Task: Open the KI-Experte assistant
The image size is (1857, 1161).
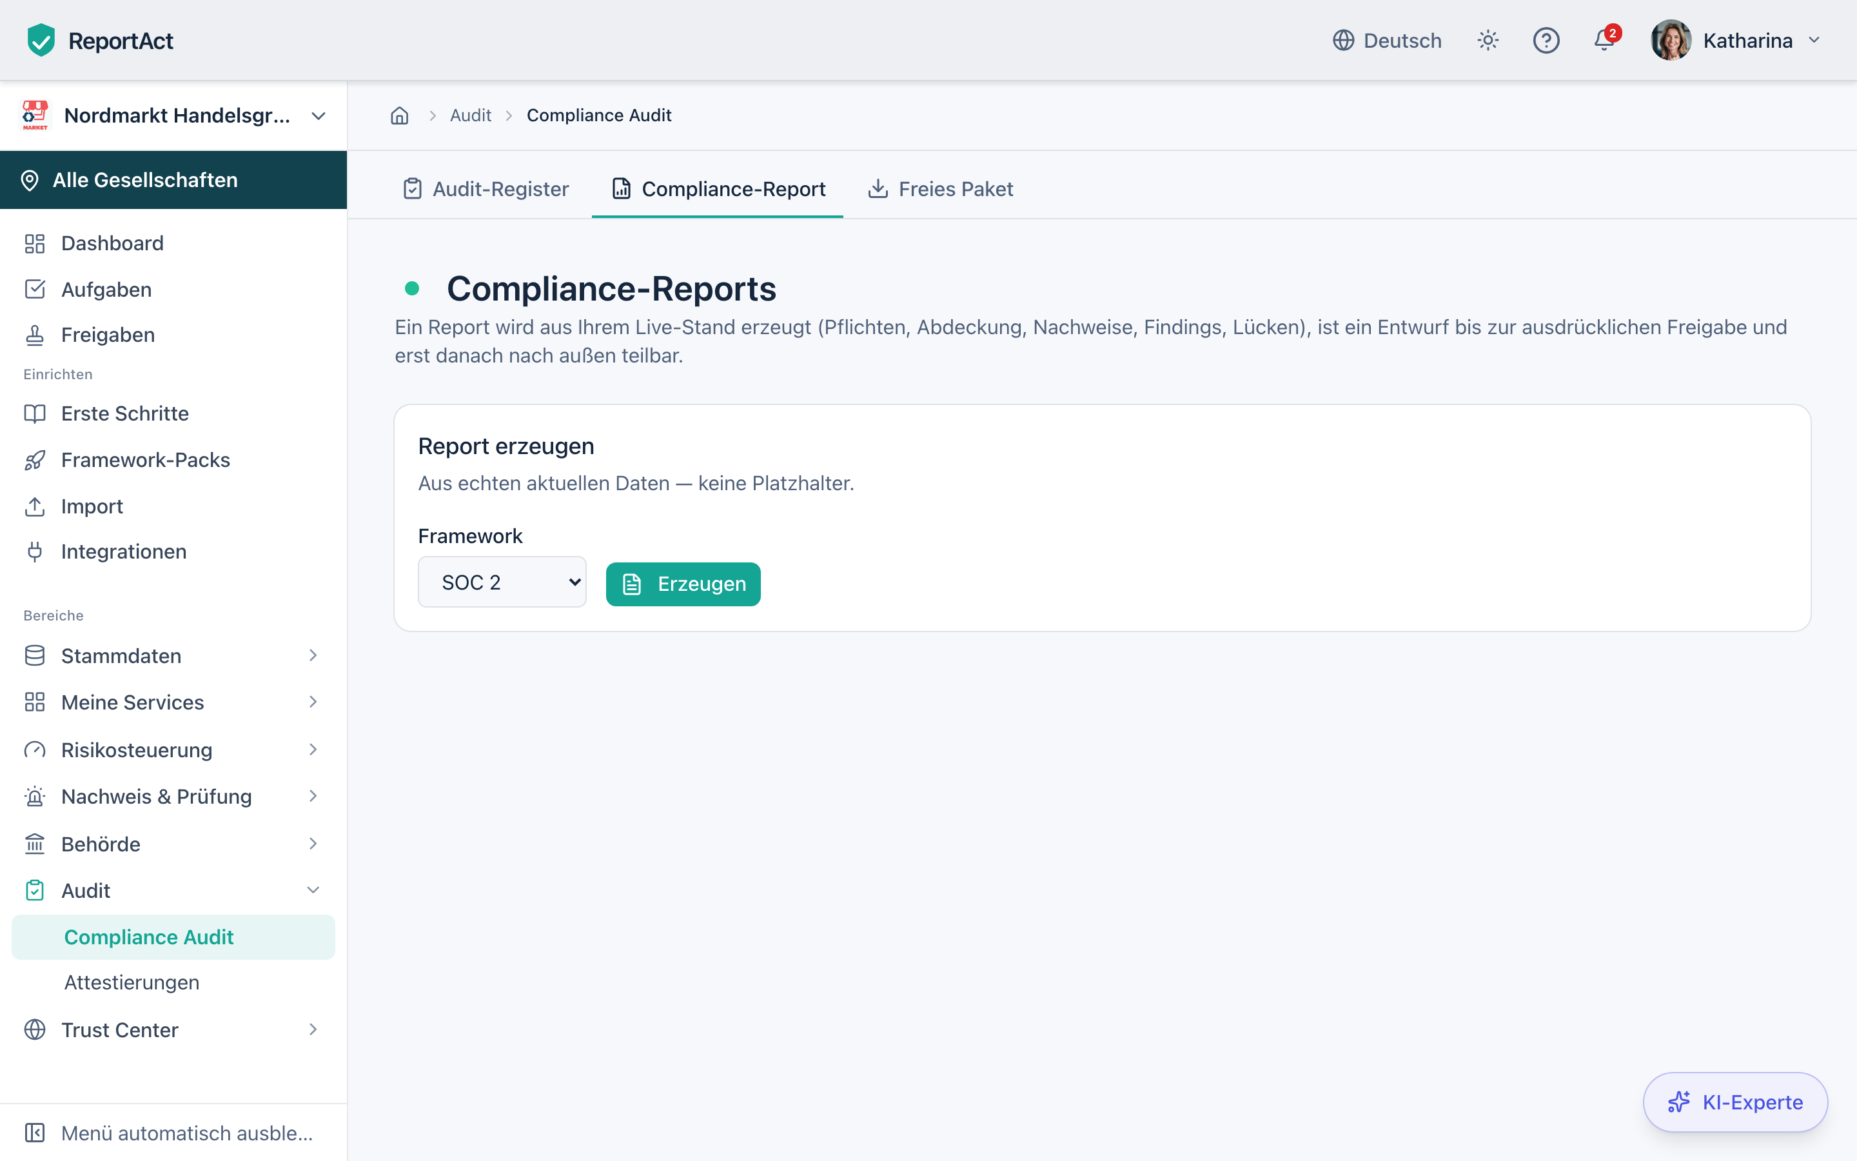Action: pos(1735,1102)
